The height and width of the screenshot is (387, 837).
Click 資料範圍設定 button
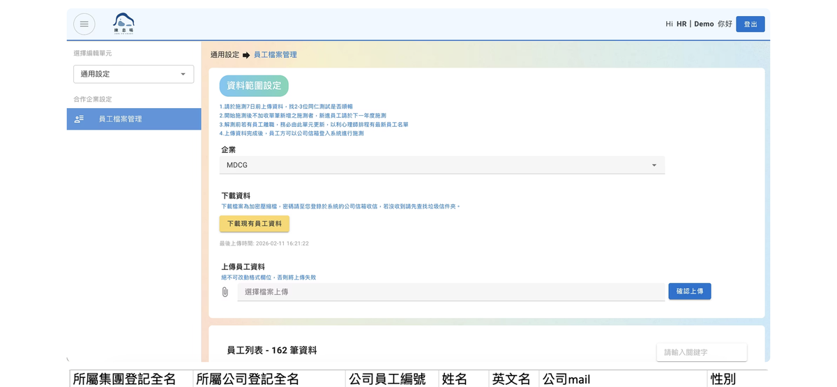pyautogui.click(x=254, y=86)
